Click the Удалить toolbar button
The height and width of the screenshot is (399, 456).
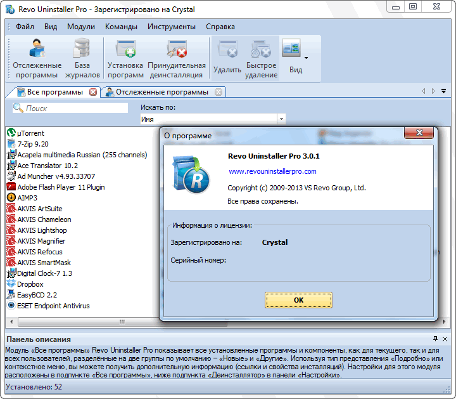point(227,58)
